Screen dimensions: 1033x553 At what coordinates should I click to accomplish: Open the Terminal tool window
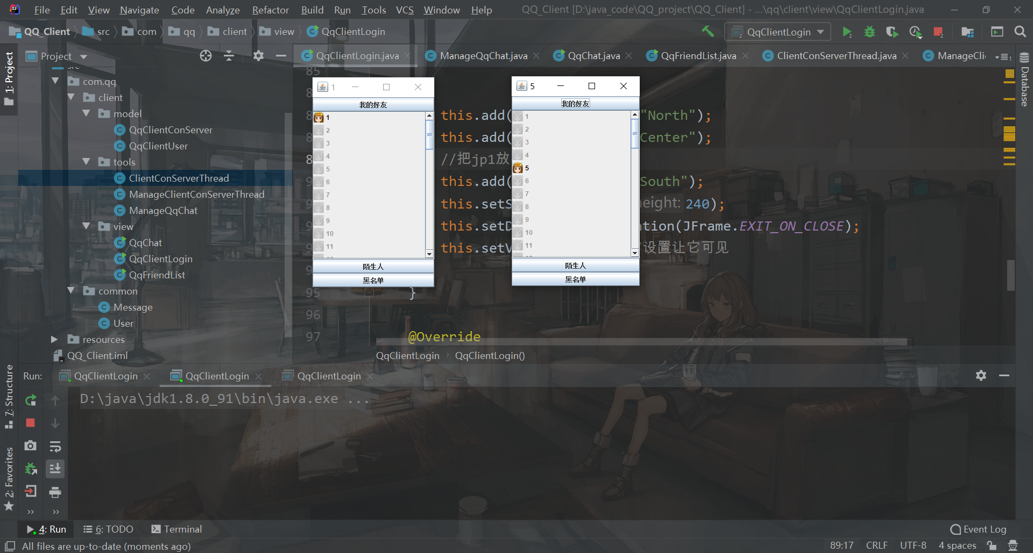pos(176,529)
